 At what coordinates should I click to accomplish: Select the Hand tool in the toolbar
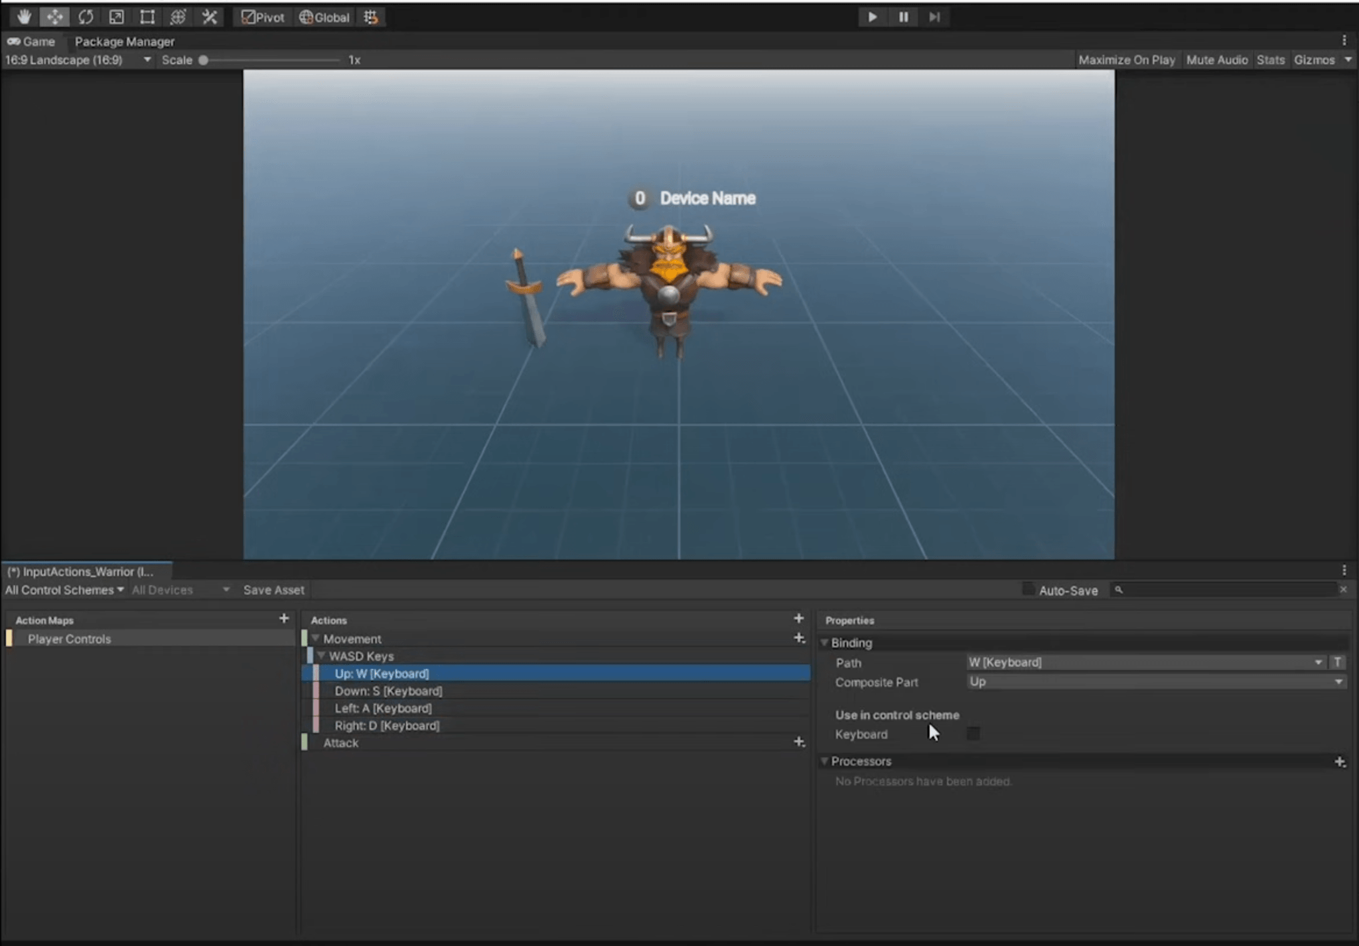tap(23, 17)
